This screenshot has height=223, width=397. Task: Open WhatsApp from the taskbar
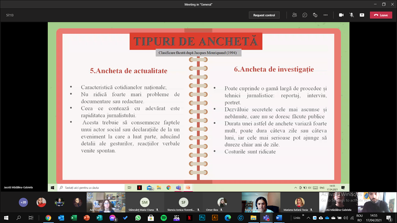138,218
